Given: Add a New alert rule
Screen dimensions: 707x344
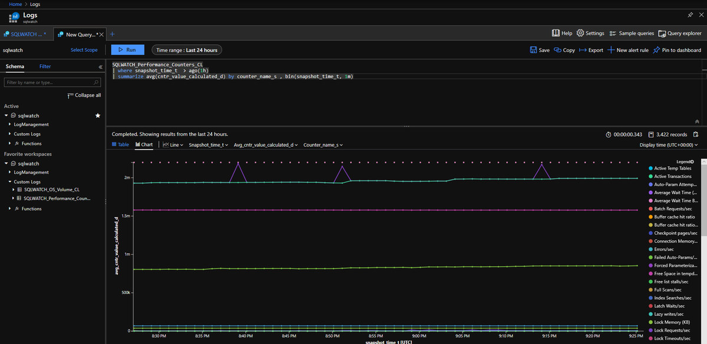Looking at the screenshot, I should click(x=628, y=50).
